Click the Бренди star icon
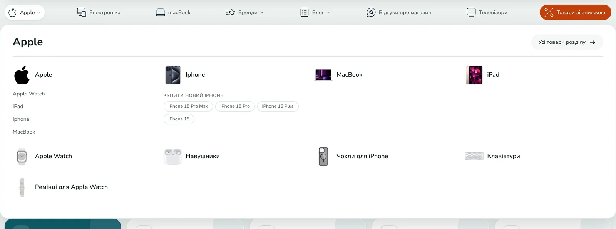This screenshot has width=616, height=229. 230,12
